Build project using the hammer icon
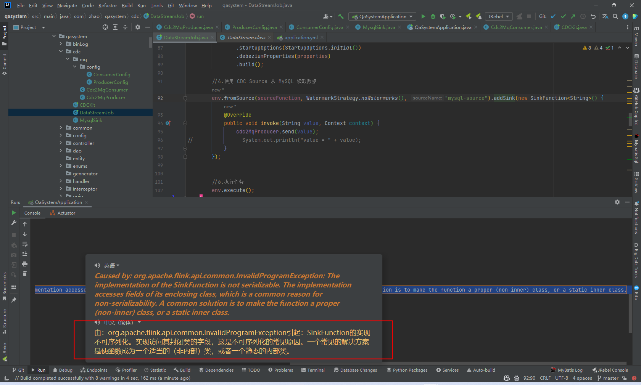 point(341,16)
